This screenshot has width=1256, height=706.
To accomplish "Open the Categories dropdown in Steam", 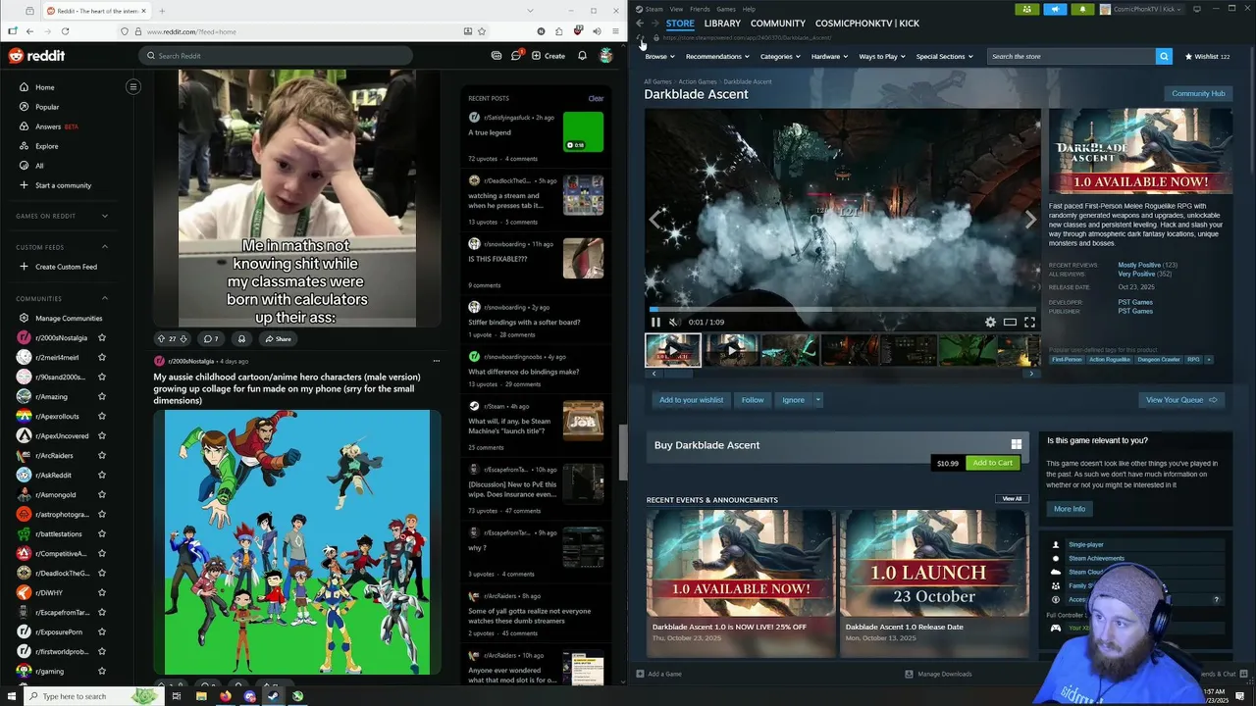I will (780, 56).
